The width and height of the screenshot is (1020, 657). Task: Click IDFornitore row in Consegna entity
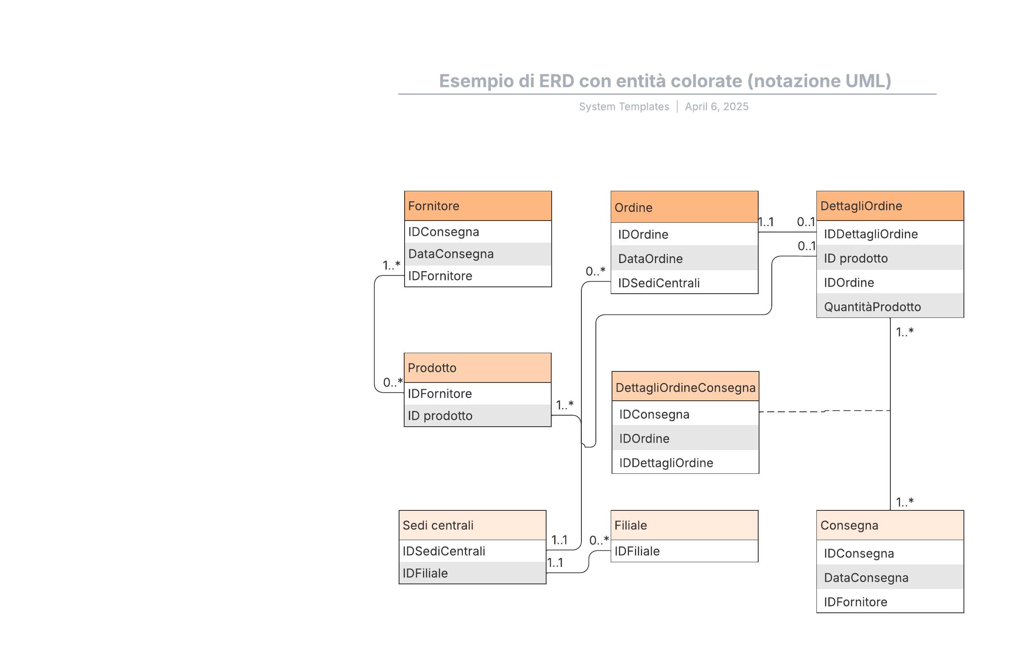click(x=890, y=601)
